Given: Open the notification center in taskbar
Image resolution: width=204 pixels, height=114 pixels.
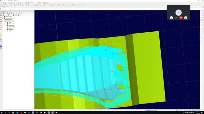Looking at the screenshot, I should tap(202, 113).
